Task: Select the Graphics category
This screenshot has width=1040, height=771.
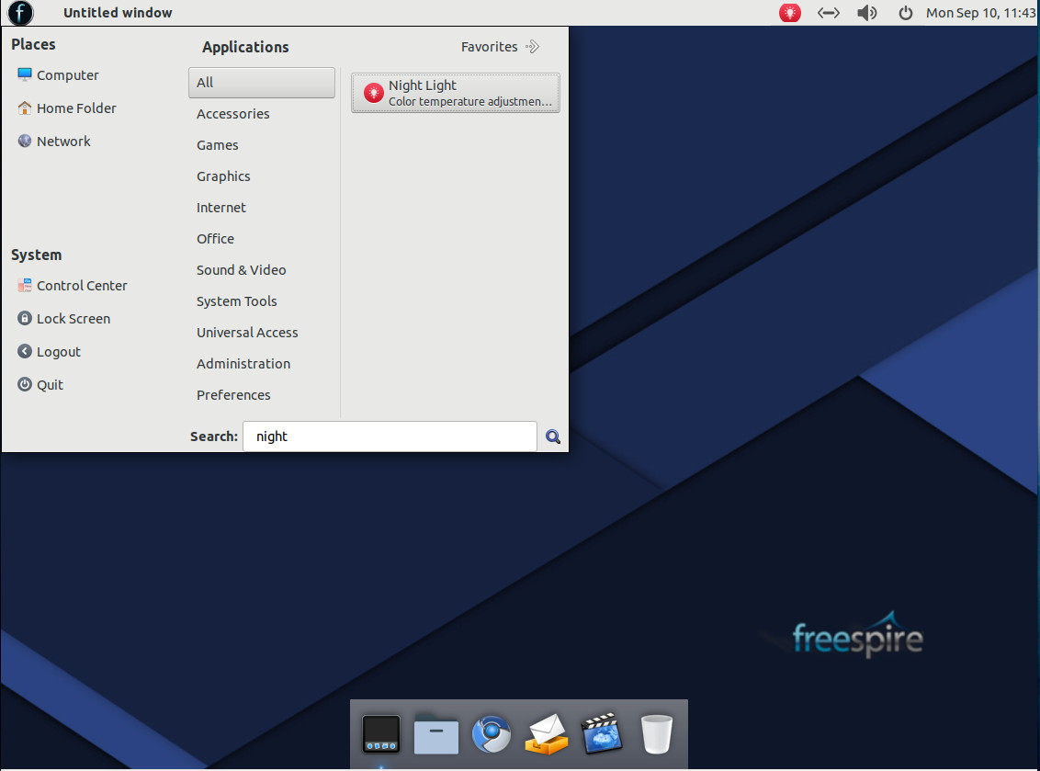Action: (x=261, y=176)
